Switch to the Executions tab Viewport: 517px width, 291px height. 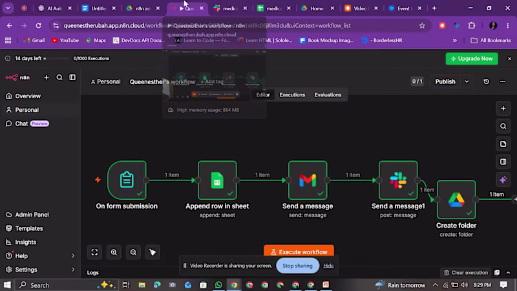click(x=292, y=94)
